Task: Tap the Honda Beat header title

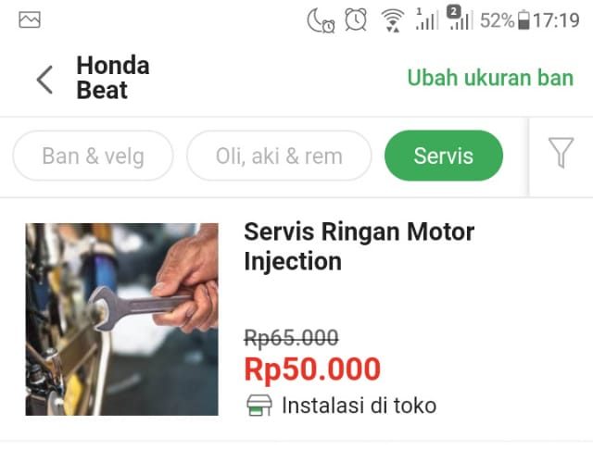Action: [x=113, y=78]
